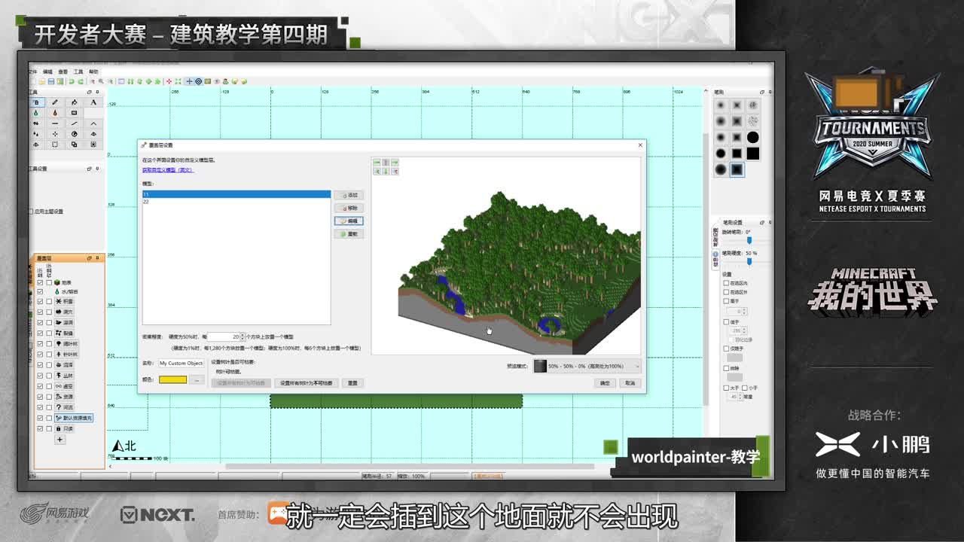The width and height of the screenshot is (964, 542).
Task: Click the concentric-circles target toolbar icon
Action: 199,81
